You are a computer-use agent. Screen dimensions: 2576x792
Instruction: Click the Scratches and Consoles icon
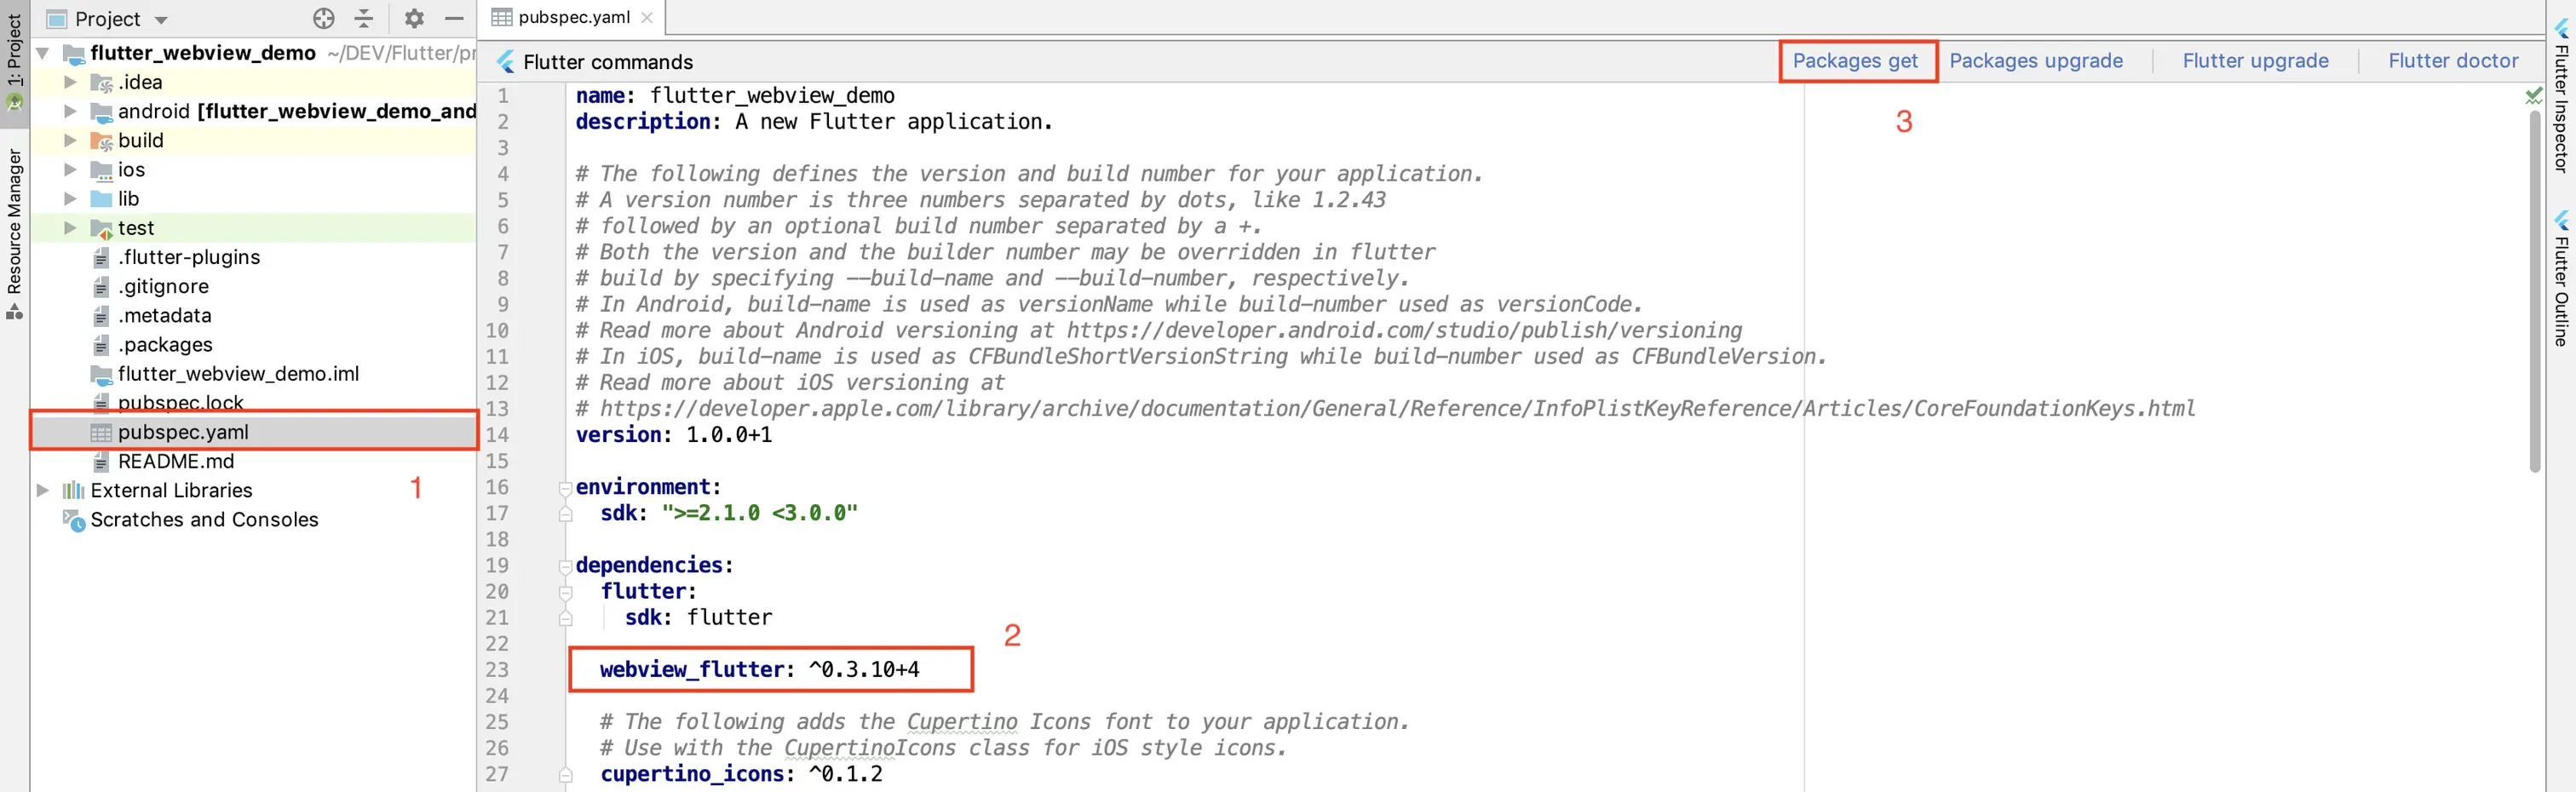click(73, 520)
